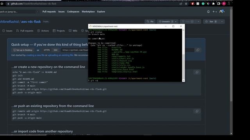Screen dimensions: 250x140
Task: Open Pull requests in GitHub header
Action: (49, 12)
